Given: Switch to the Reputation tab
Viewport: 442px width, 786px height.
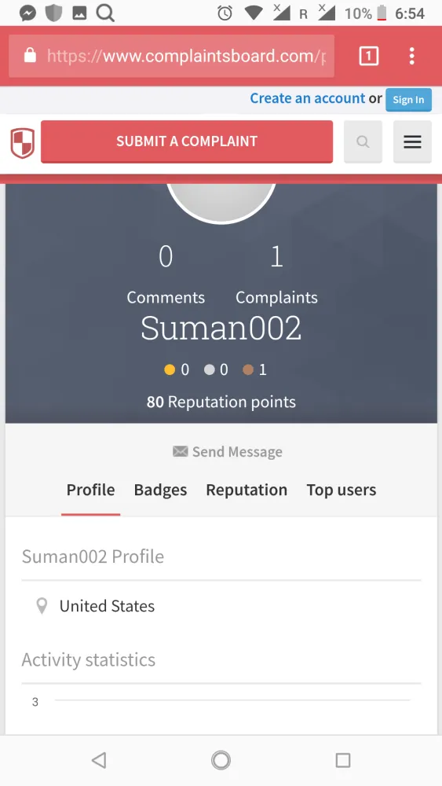Looking at the screenshot, I should tap(247, 490).
